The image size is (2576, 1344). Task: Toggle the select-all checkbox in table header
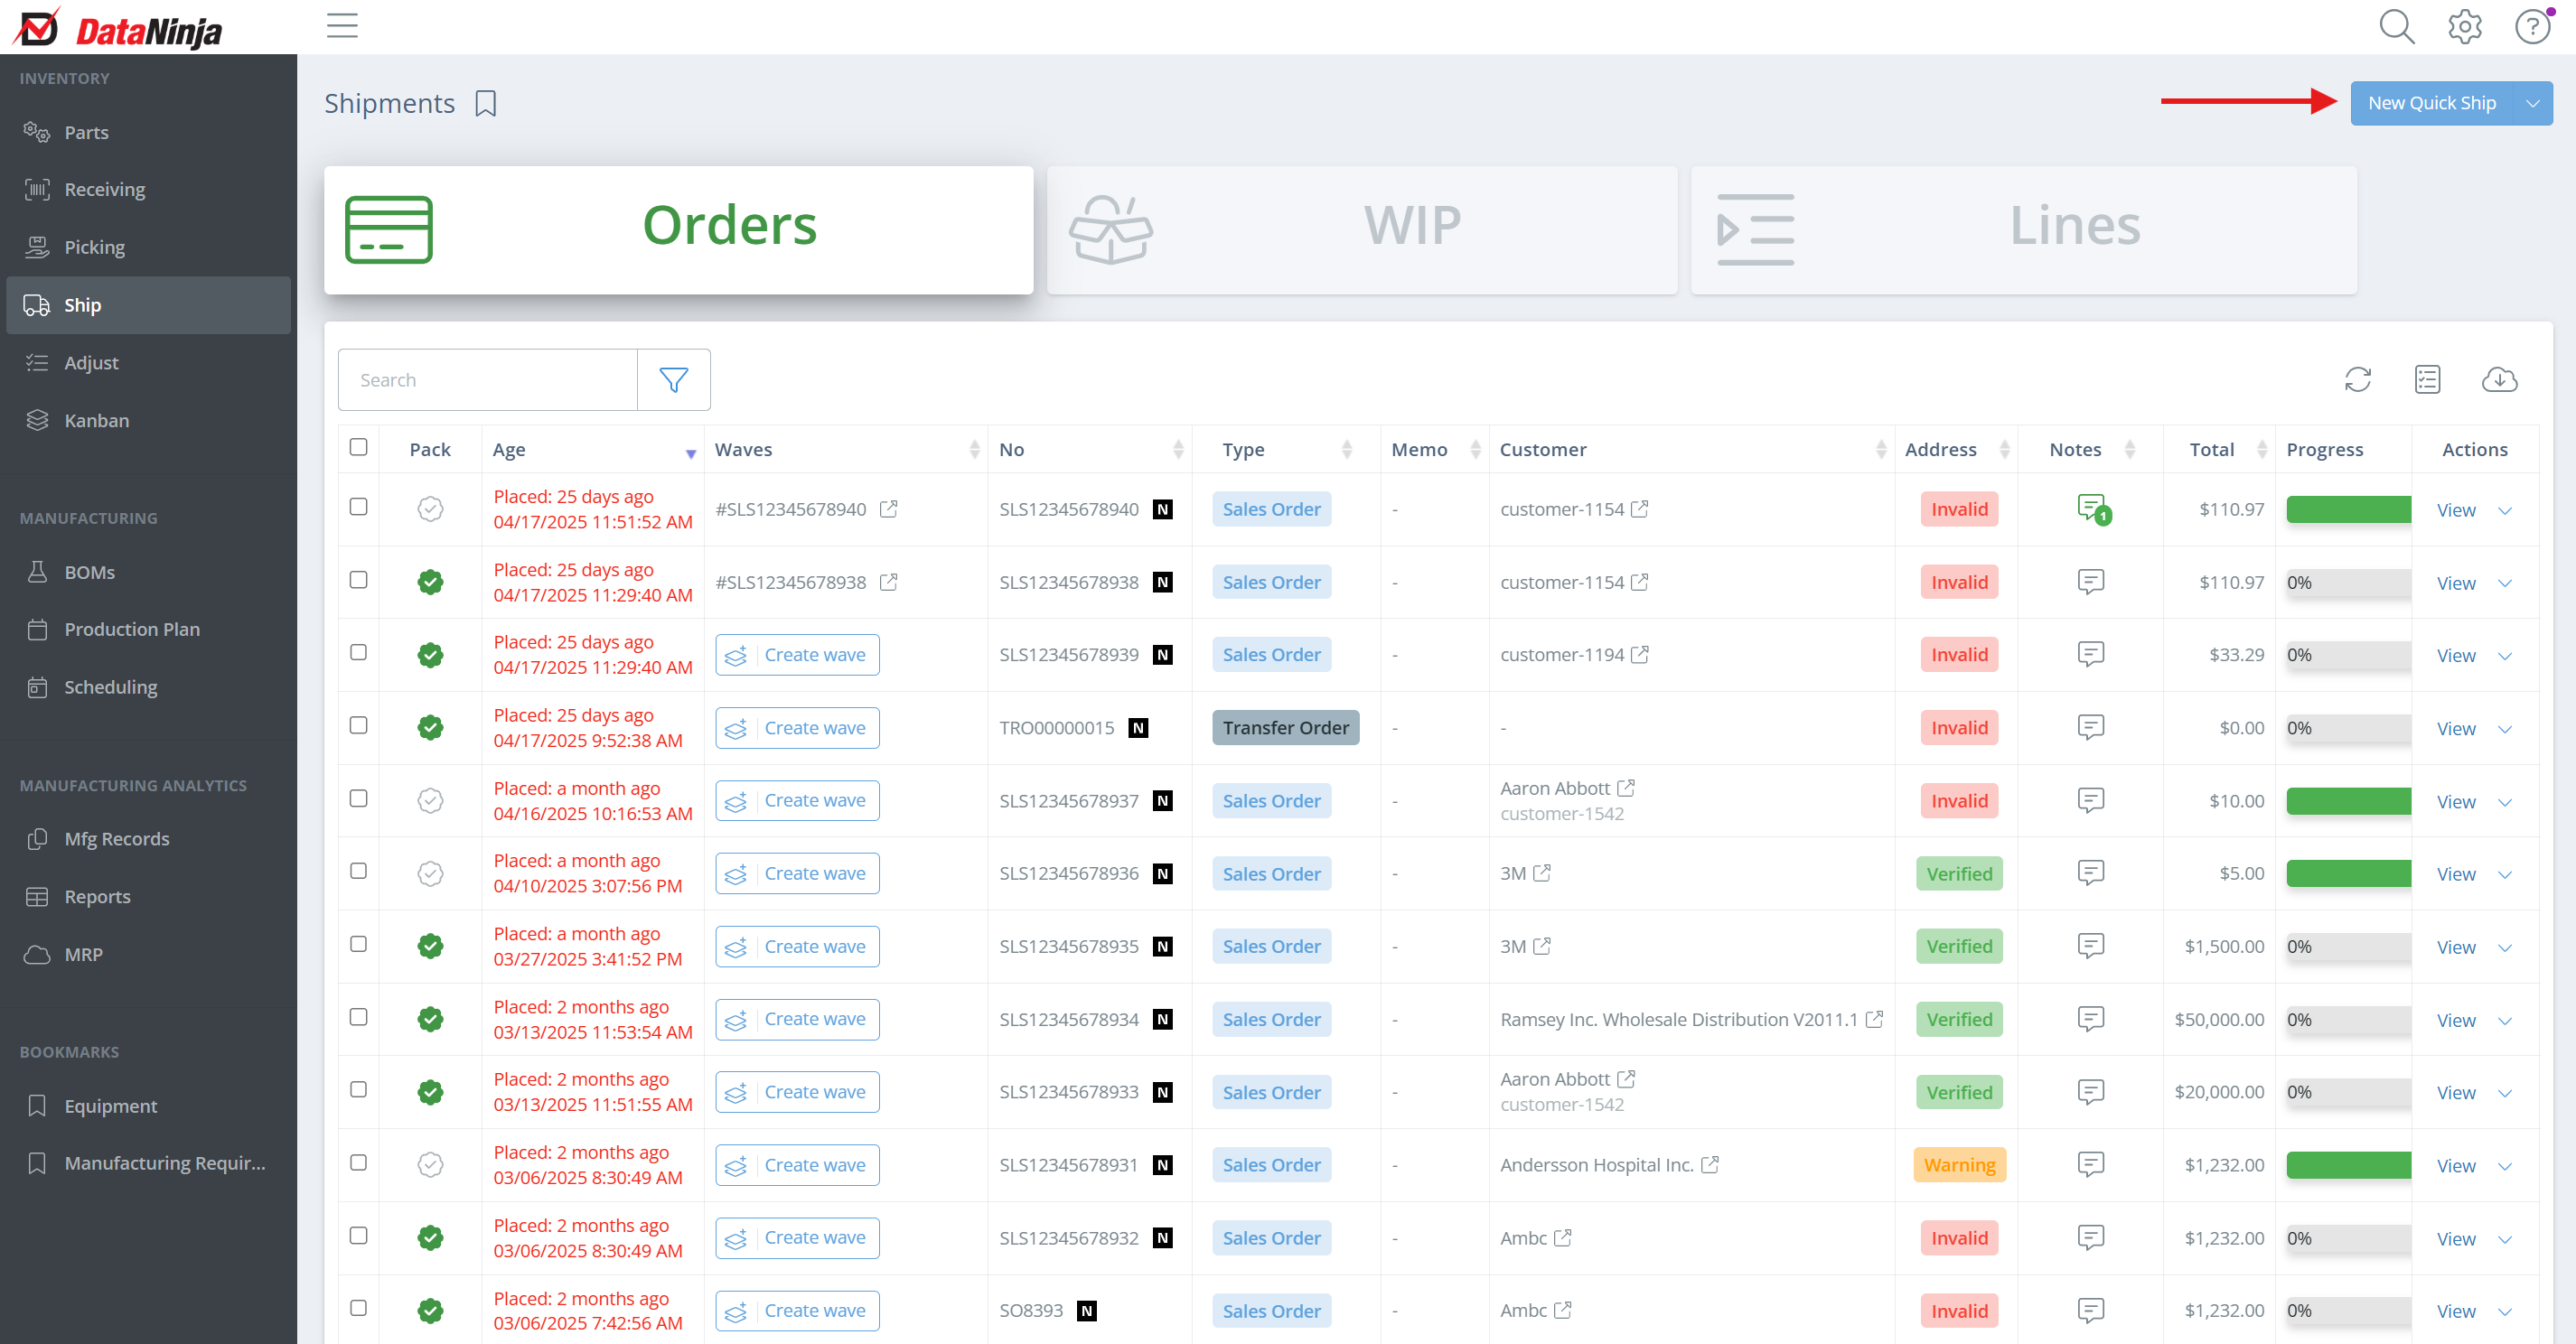coord(358,447)
